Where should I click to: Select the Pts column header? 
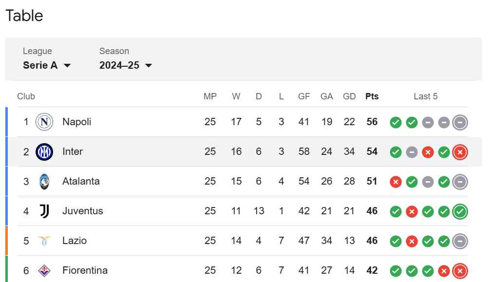tap(372, 96)
